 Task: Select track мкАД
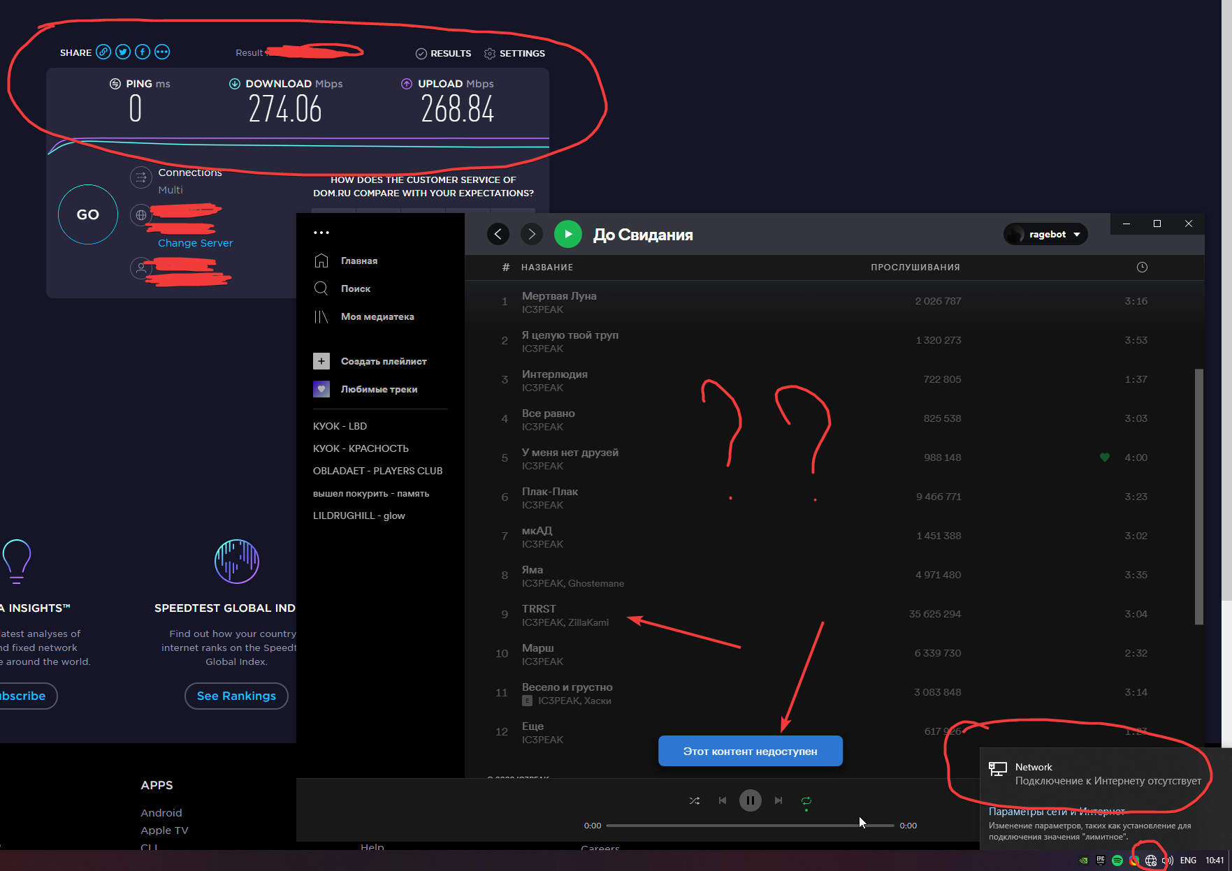834,536
